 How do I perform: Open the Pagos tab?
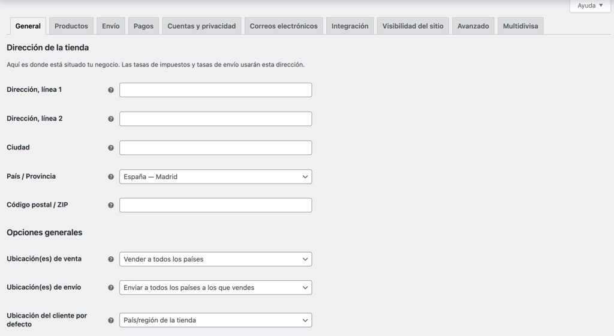point(143,26)
